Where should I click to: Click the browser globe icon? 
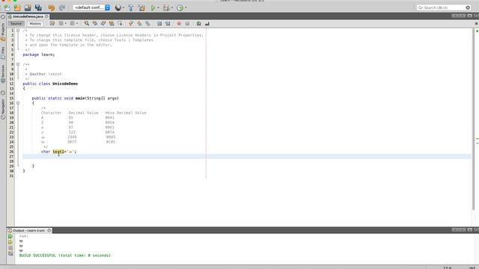pos(118,7)
